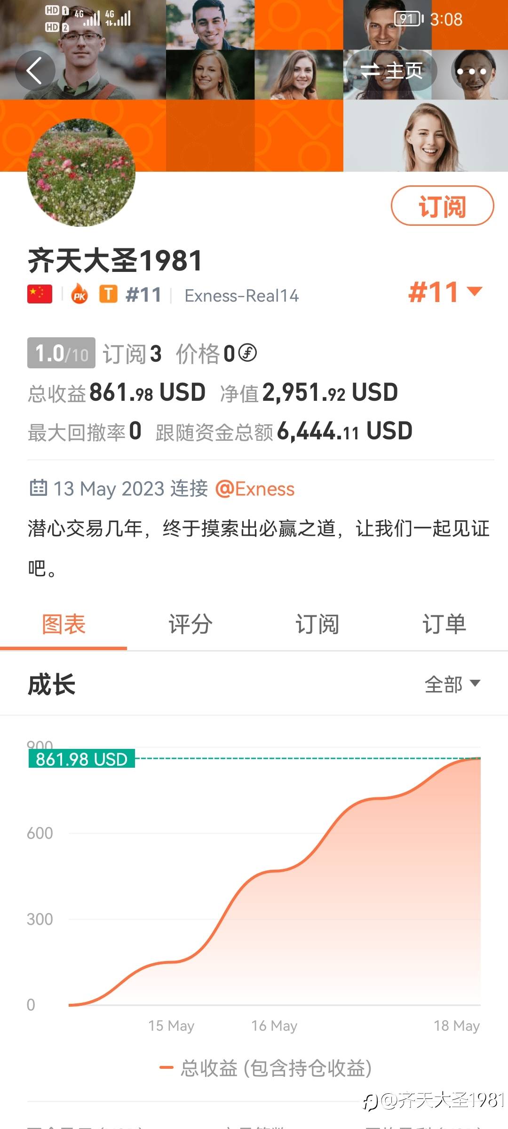Open the @Exness broker link
Screen dimensions: 508x1129
[x=255, y=489]
